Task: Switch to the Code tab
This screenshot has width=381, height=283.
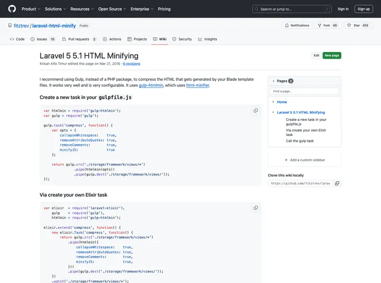Action: 17,39
